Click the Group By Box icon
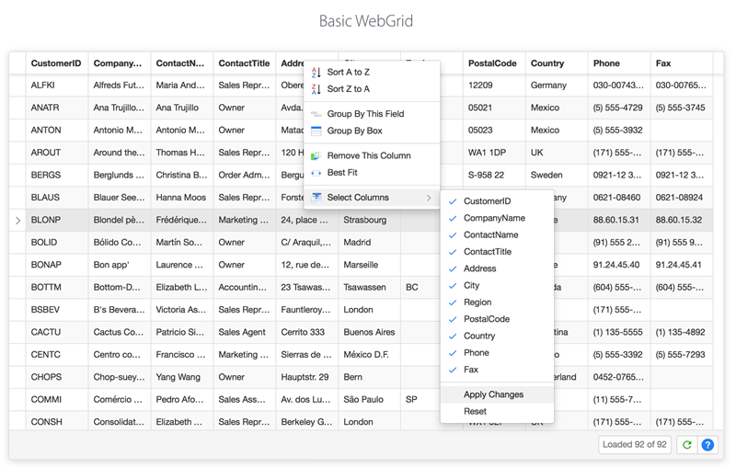 316,131
